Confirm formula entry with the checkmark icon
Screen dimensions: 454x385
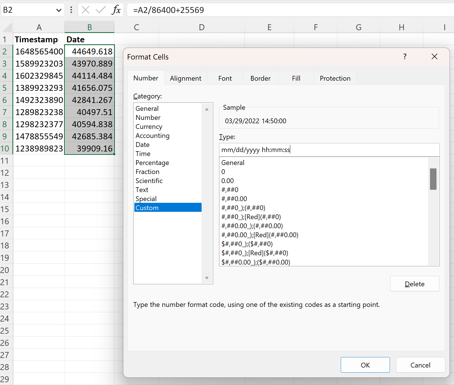point(101,10)
